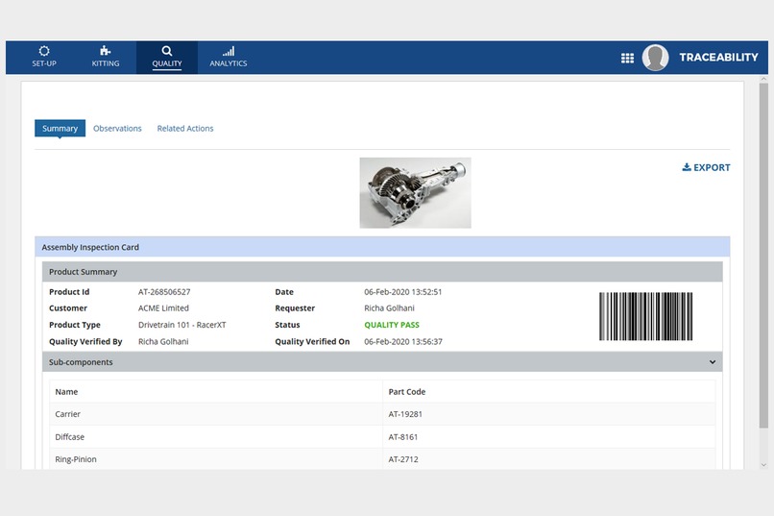The image size is (774, 516).
Task: Select the Ring-Pinion row name
Action: (x=76, y=459)
